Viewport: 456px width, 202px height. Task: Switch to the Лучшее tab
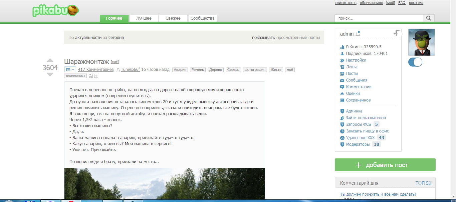point(144,18)
